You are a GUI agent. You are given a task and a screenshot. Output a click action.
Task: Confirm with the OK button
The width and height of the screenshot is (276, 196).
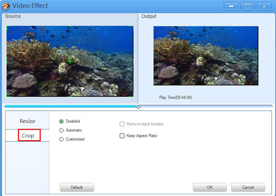pyautogui.click(x=210, y=188)
